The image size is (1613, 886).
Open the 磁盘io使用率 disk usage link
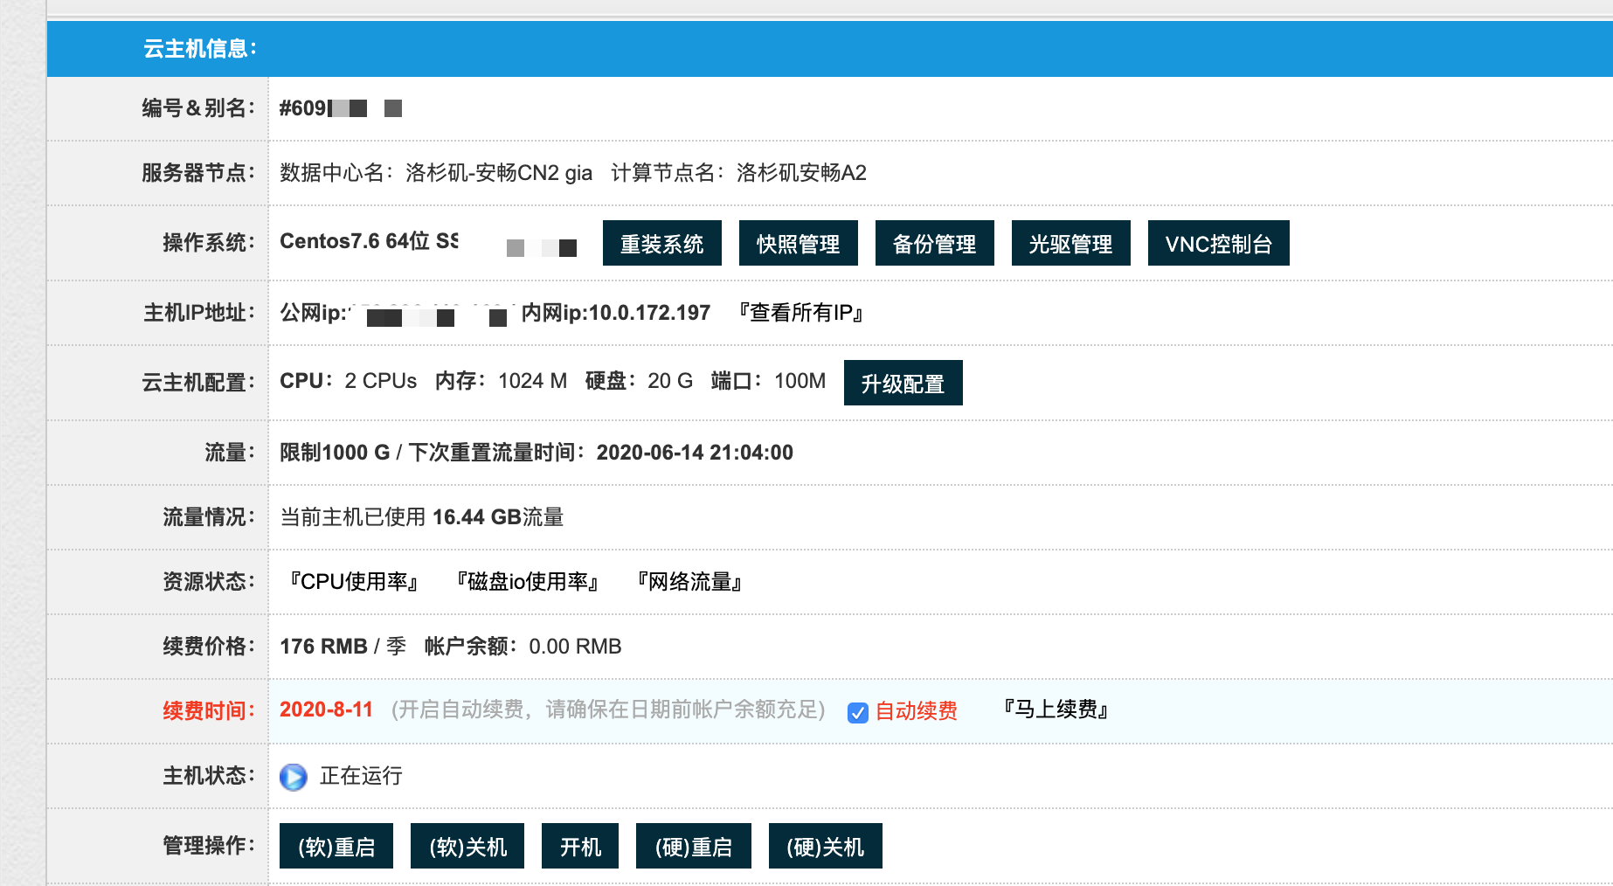coord(527,582)
